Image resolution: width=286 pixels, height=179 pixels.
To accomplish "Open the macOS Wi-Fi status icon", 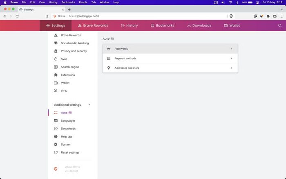I will [x=230, y=2].
